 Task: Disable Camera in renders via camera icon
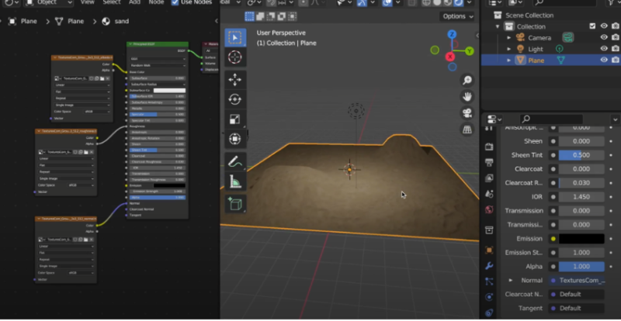click(616, 37)
